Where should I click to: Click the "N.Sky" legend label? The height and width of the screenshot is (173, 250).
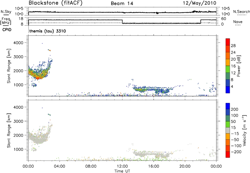(x=6, y=12)
